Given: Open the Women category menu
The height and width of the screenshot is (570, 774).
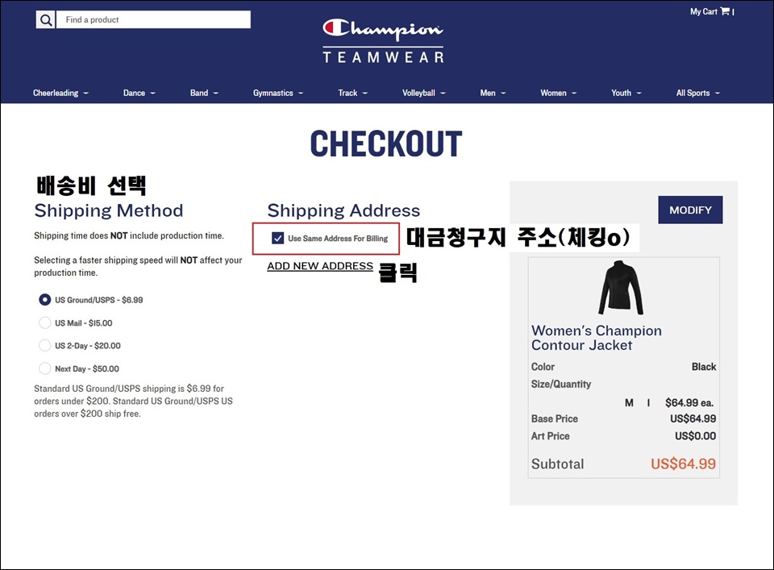Looking at the screenshot, I should coord(559,93).
